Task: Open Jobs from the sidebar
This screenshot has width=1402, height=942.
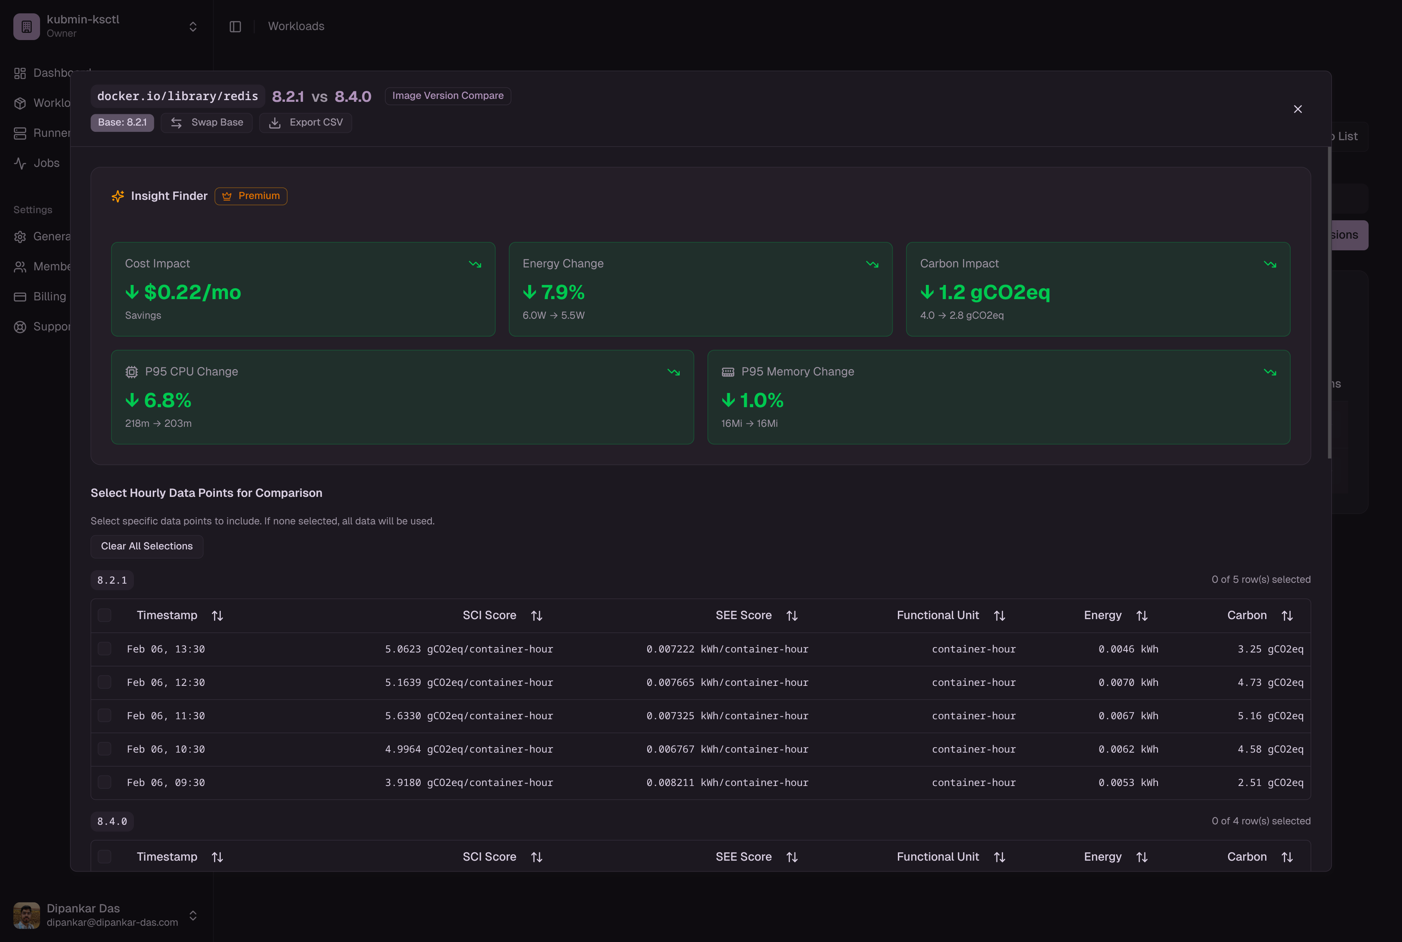Action: [45, 163]
